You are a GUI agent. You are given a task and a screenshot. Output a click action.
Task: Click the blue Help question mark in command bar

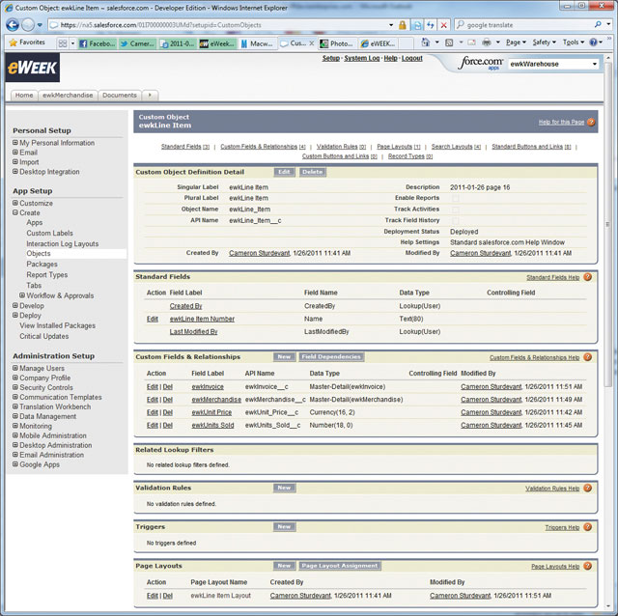[x=593, y=42]
